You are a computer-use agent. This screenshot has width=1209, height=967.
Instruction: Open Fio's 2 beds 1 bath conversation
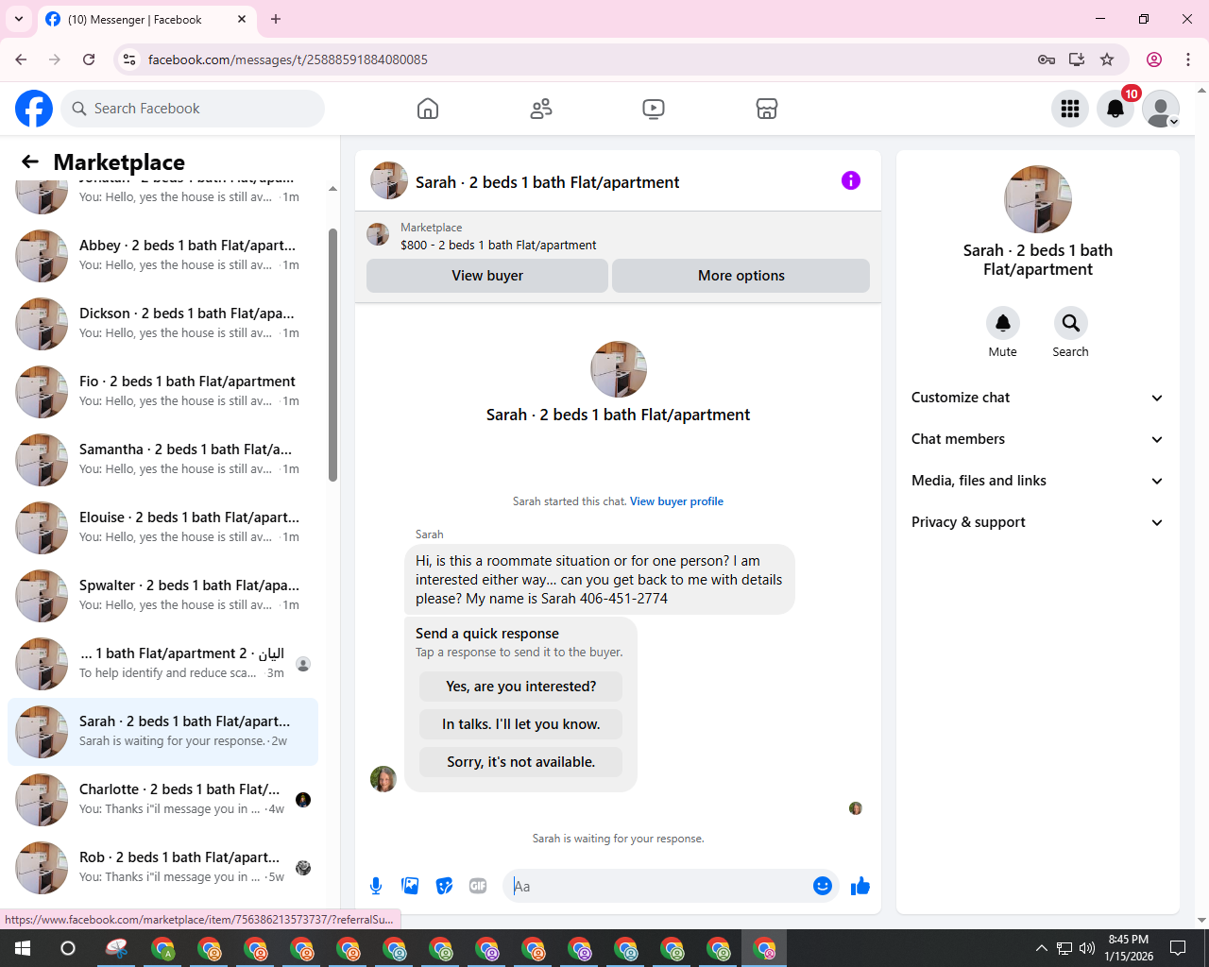pos(162,392)
